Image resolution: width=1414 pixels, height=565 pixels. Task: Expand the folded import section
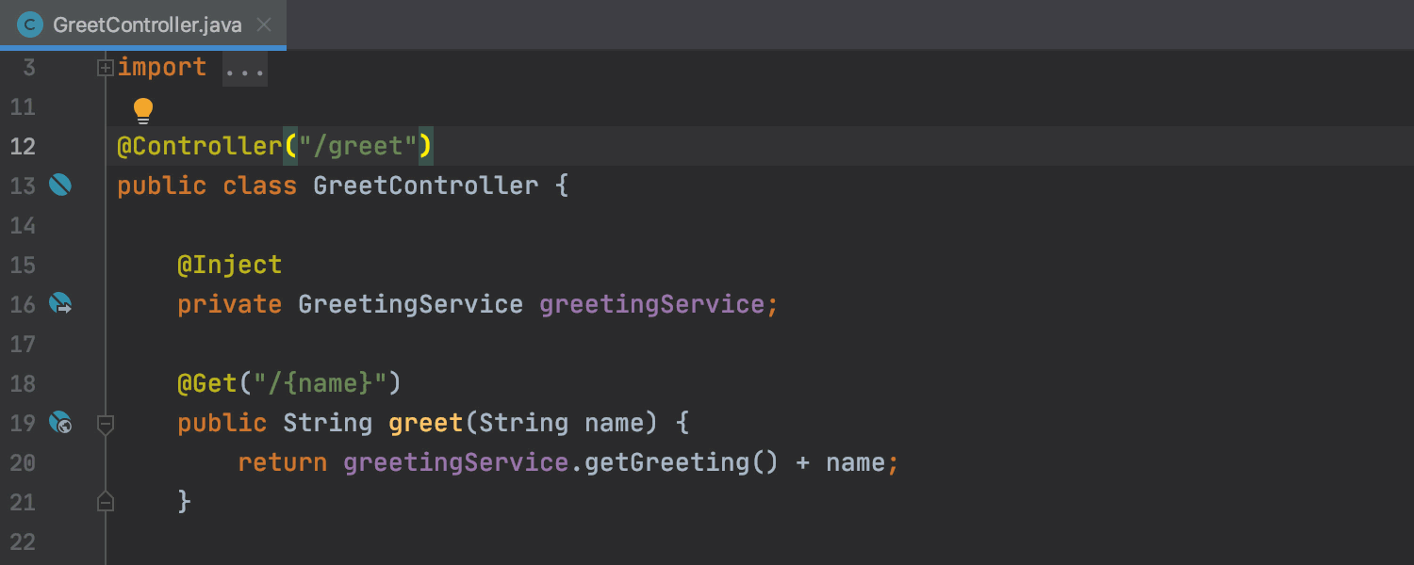click(106, 68)
